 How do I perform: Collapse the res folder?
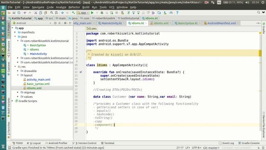[x=15, y=67]
